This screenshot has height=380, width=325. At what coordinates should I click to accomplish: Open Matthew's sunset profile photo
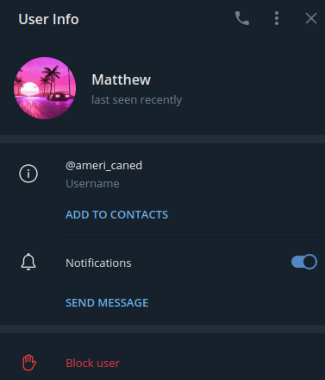point(45,88)
